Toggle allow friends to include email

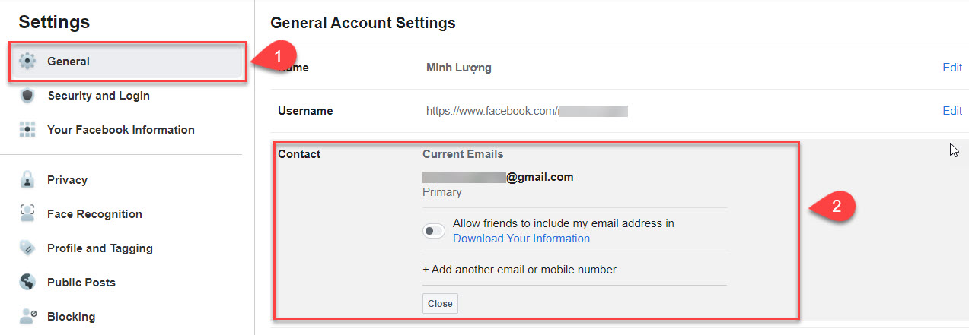[434, 231]
